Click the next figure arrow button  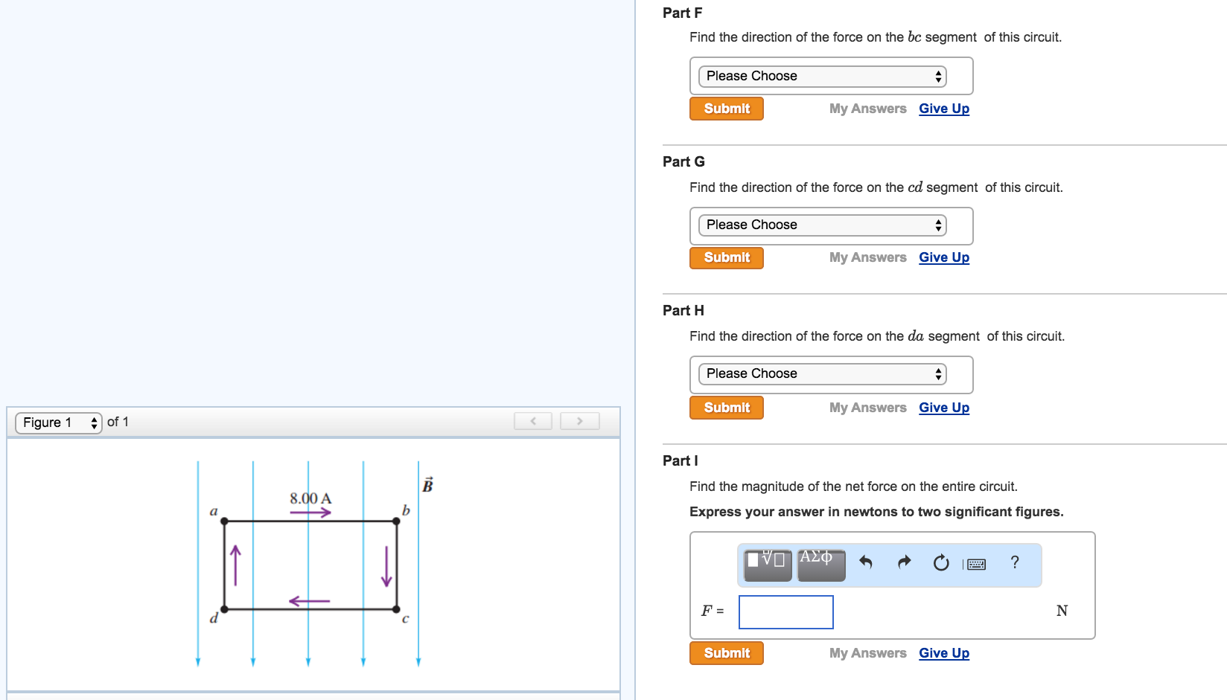click(x=579, y=421)
